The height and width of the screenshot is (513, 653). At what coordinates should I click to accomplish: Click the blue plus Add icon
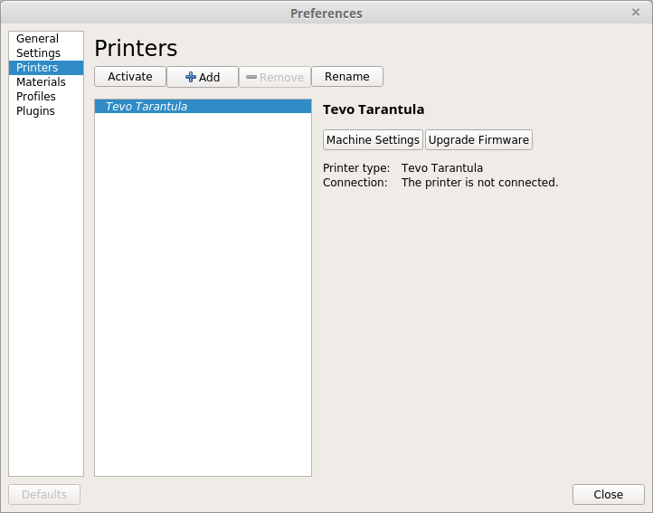190,77
